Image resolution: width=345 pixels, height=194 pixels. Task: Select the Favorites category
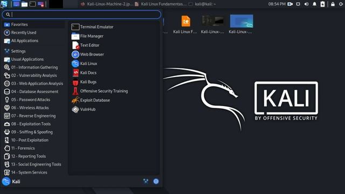34,24
